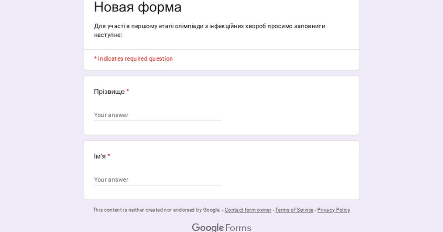Follow the Privacy Policy link
The width and height of the screenshot is (443, 232).
334,210
